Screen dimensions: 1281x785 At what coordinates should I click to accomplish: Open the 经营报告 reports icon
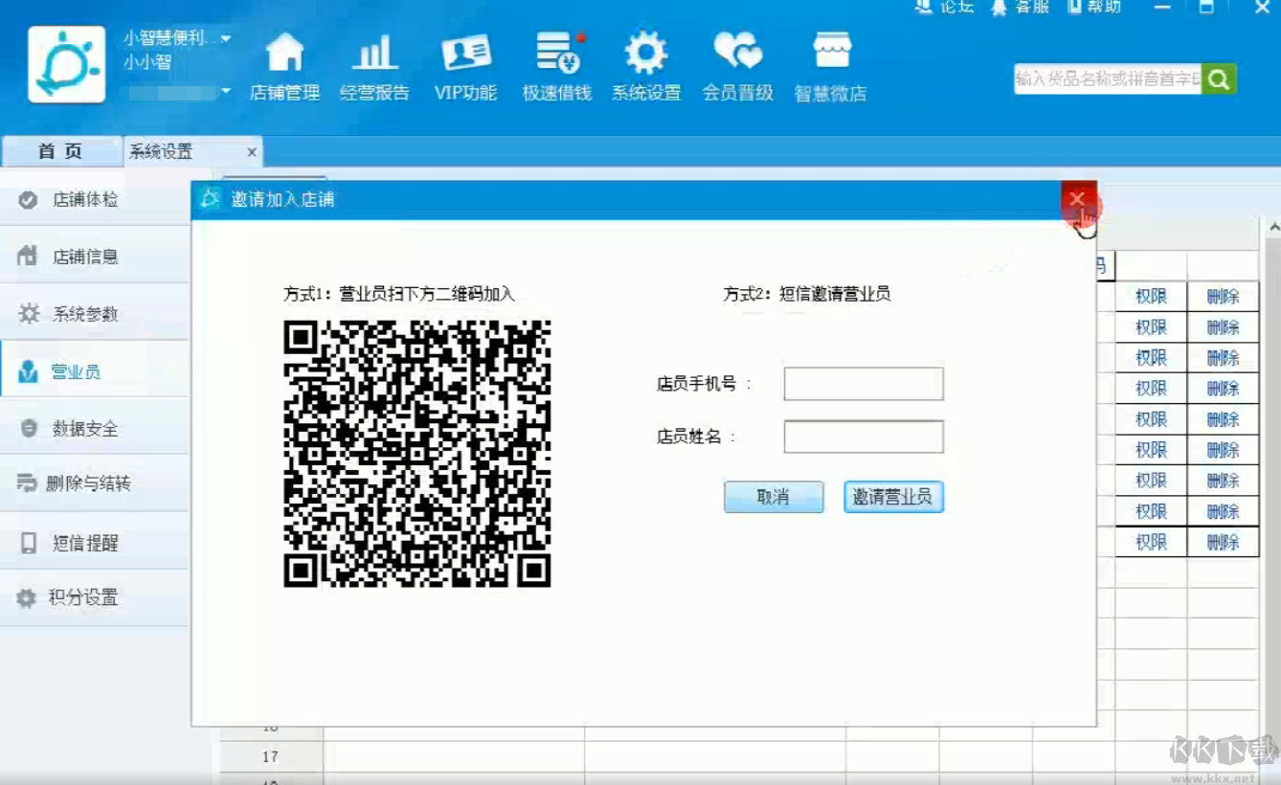pyautogui.click(x=374, y=65)
